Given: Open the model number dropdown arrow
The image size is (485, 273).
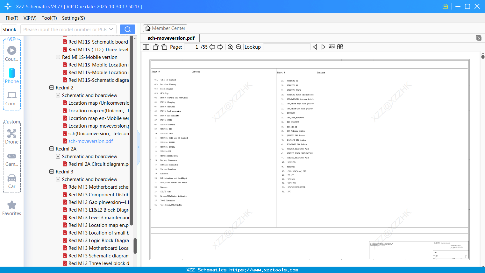Looking at the screenshot, I should [111, 29].
